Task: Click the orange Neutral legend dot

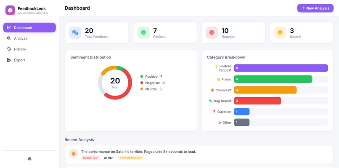Action: 142,89
